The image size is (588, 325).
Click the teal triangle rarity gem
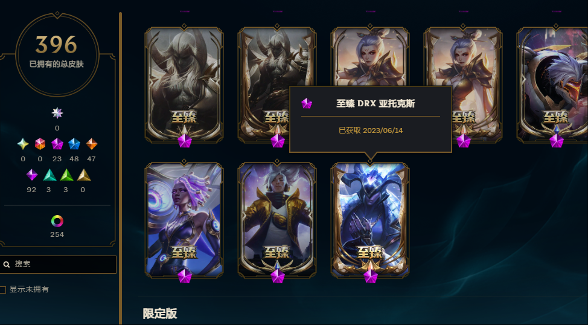[49, 175]
